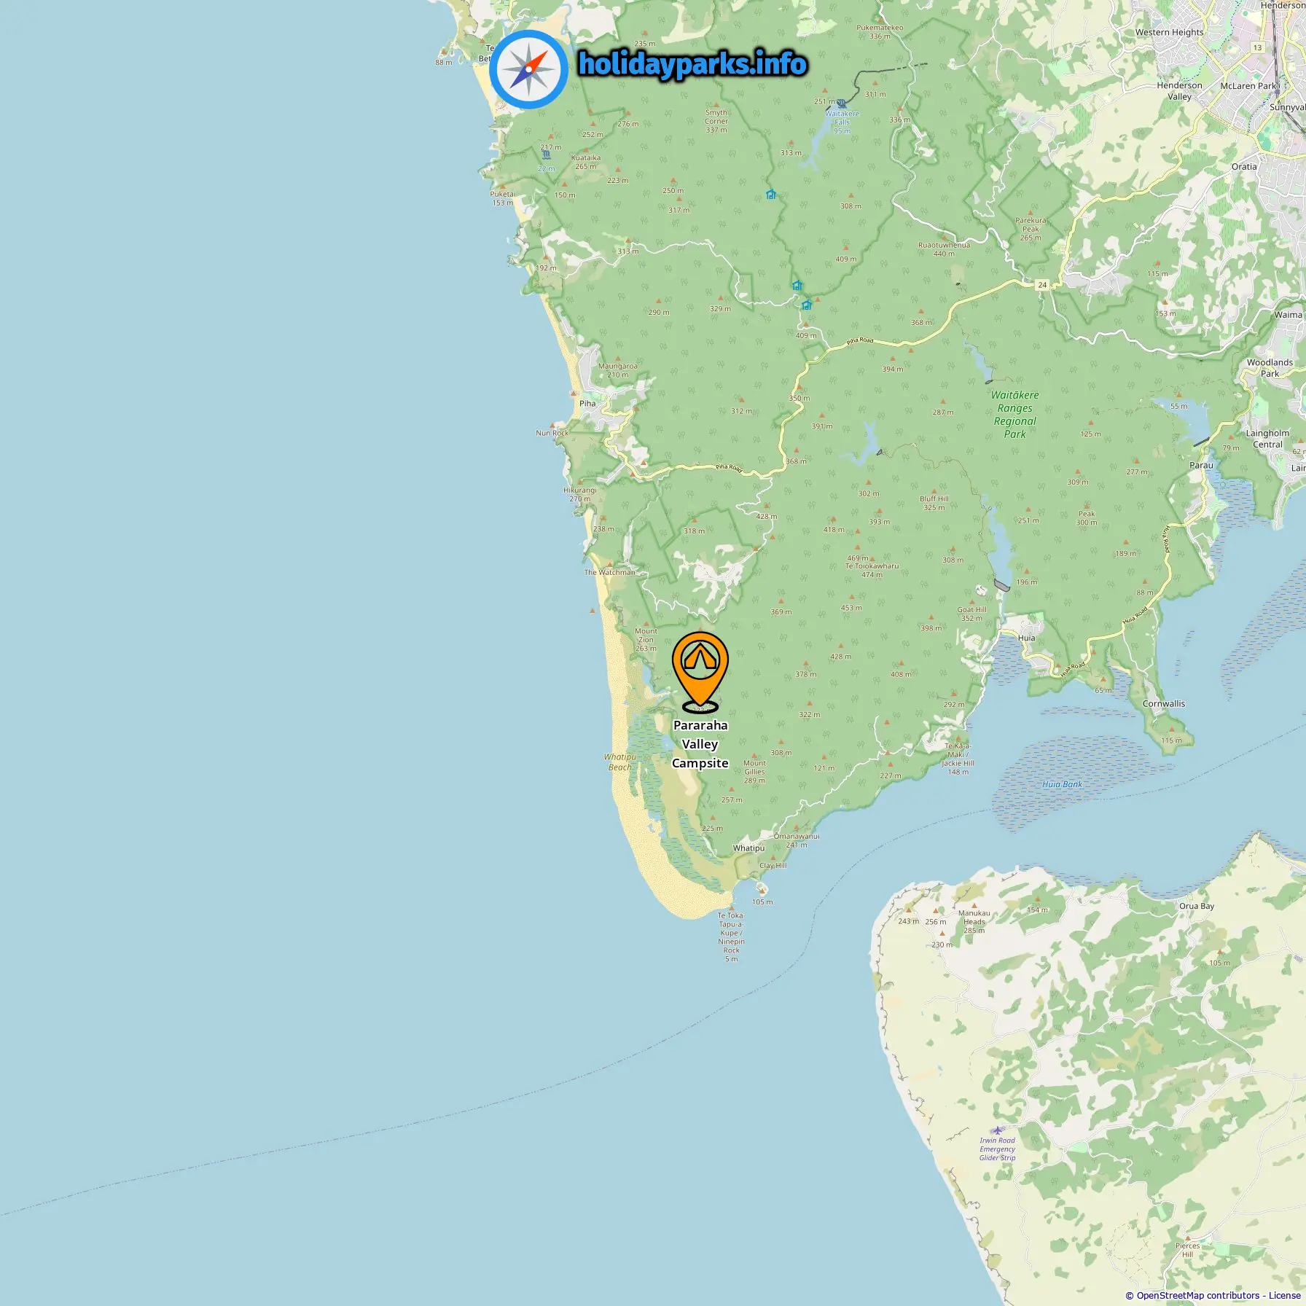Click the blue hut icon near 308 m

(770, 194)
